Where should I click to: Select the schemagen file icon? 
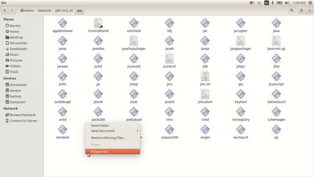click(x=276, y=112)
